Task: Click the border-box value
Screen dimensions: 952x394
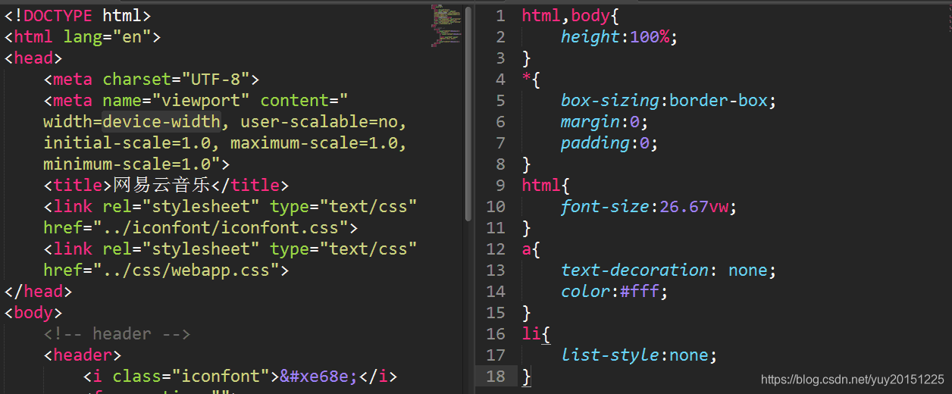Action: pos(719,100)
